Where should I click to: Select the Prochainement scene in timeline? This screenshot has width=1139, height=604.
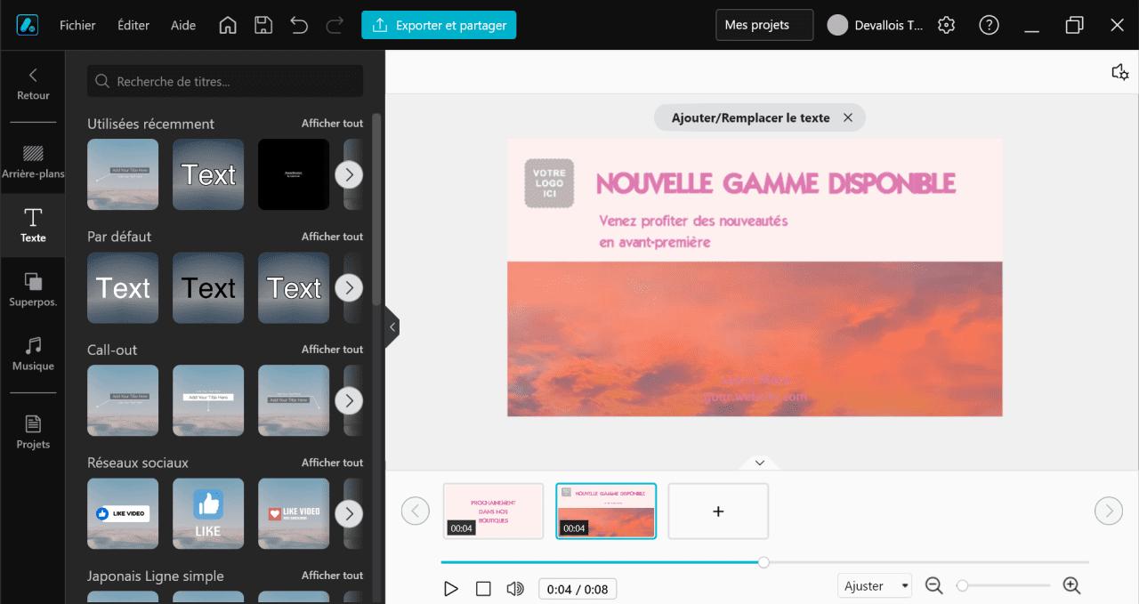pyautogui.click(x=494, y=511)
